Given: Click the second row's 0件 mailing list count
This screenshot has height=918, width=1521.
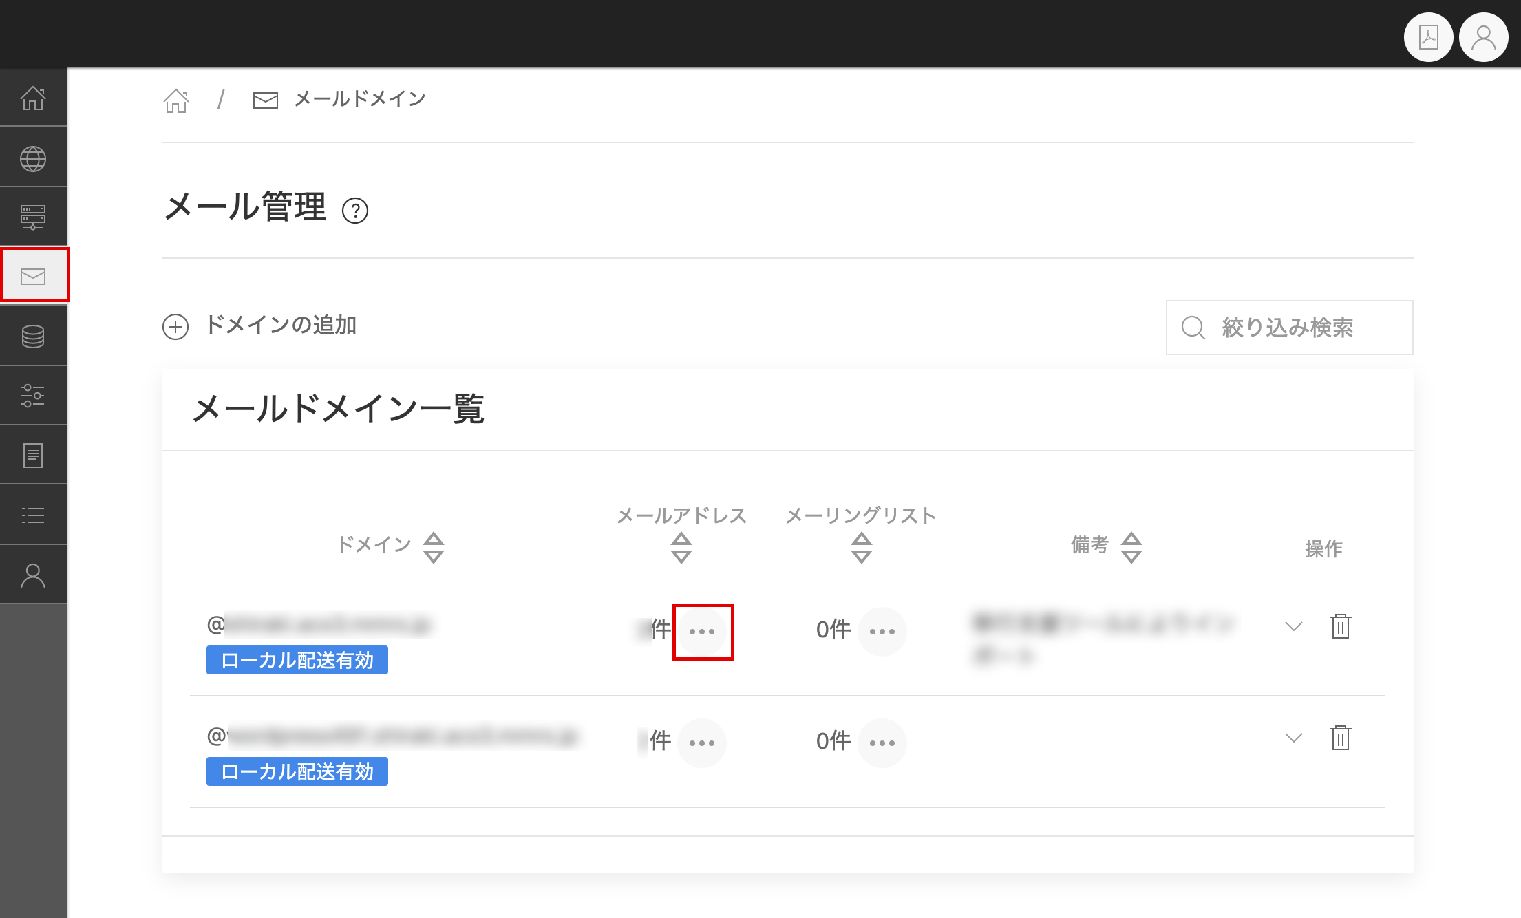Looking at the screenshot, I should click(x=833, y=741).
